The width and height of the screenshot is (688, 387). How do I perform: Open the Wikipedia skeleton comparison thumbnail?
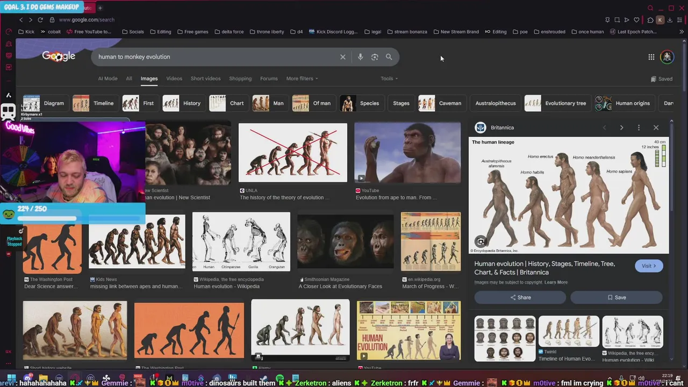[x=241, y=241]
